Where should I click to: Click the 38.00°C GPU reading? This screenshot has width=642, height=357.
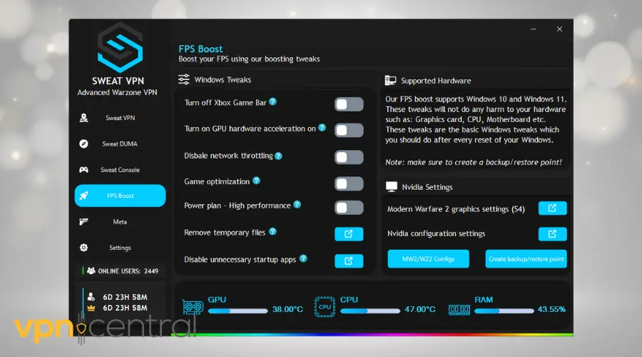(x=288, y=309)
